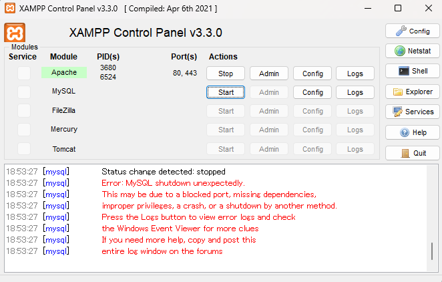Open Explorer with the folder icon
This screenshot has width=442, height=282.
[412, 92]
